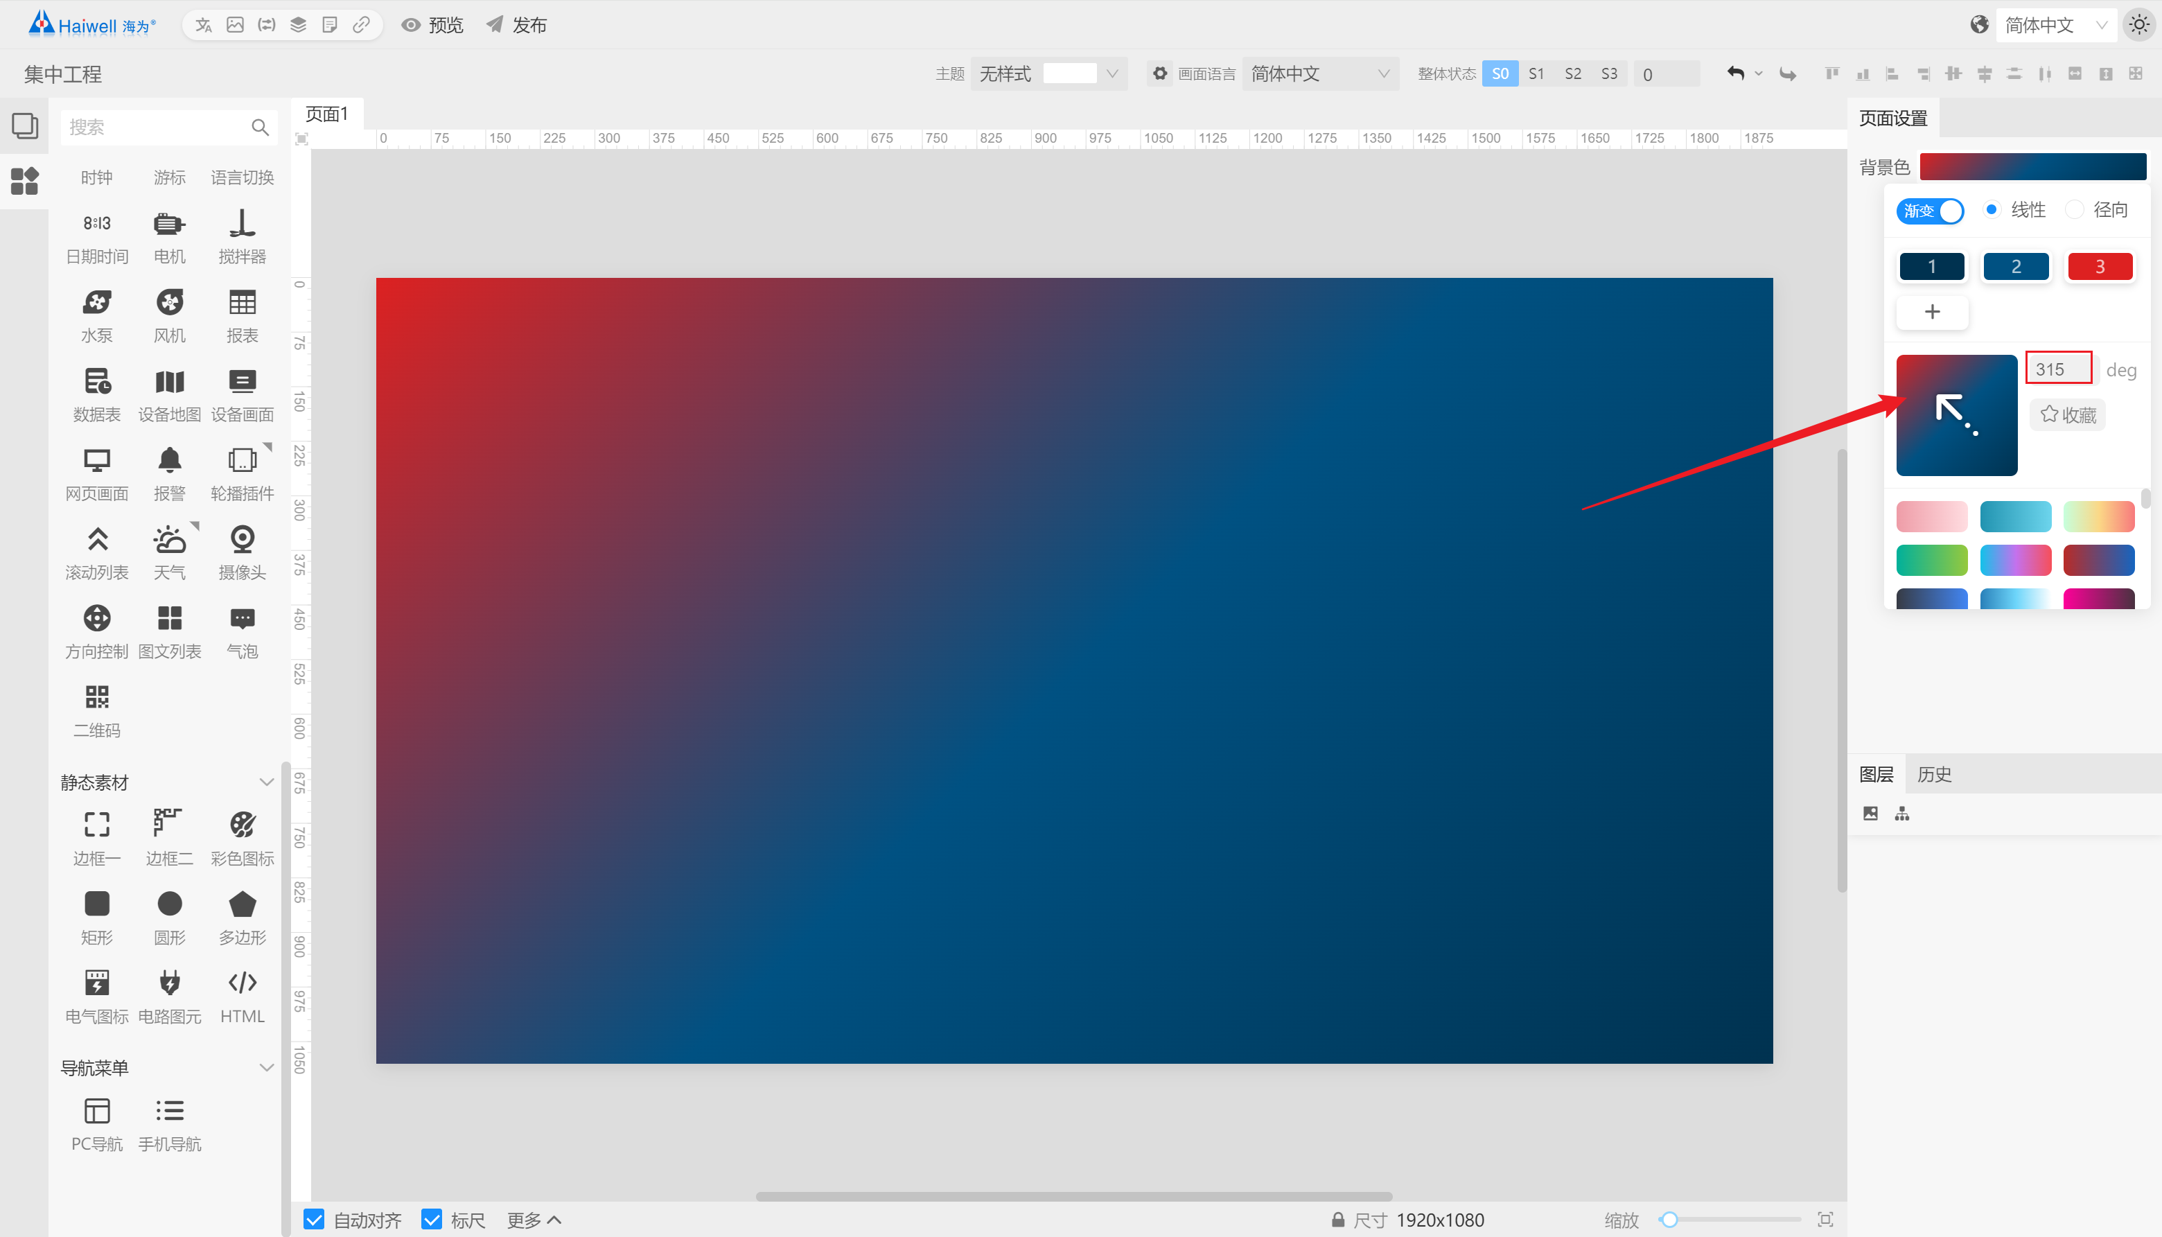Select state S0

[1500, 74]
